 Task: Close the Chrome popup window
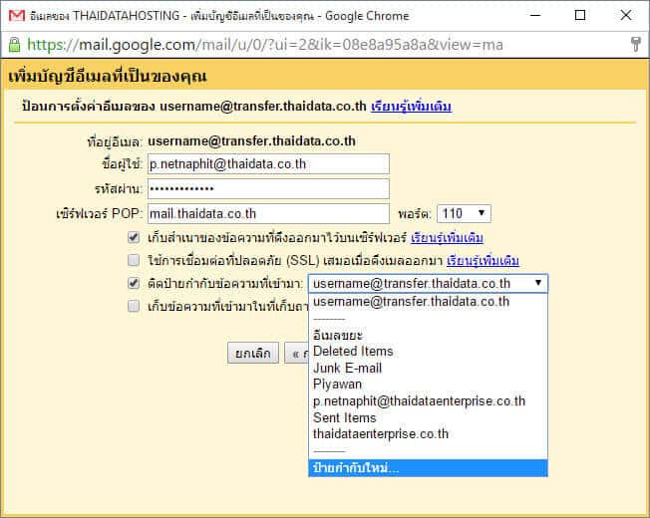626,15
